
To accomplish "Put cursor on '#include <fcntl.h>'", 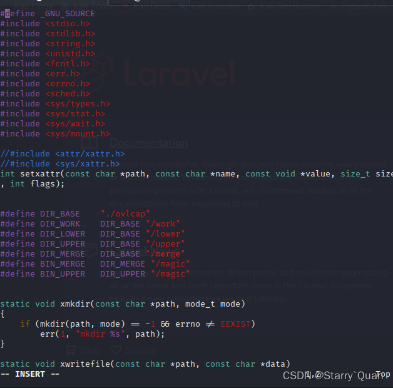I will [x=45, y=64].
